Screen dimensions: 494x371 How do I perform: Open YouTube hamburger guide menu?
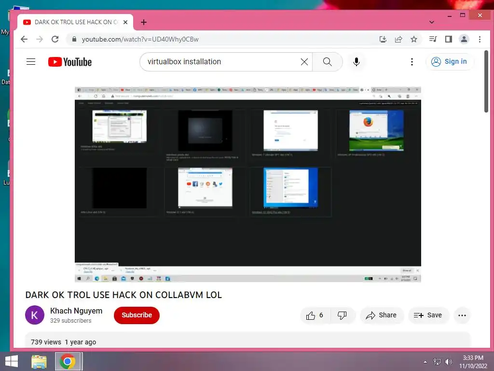[x=31, y=61]
